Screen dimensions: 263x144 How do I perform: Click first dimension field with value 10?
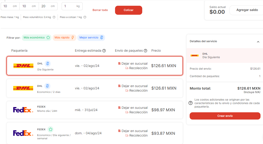pyautogui.click(x=10, y=6)
